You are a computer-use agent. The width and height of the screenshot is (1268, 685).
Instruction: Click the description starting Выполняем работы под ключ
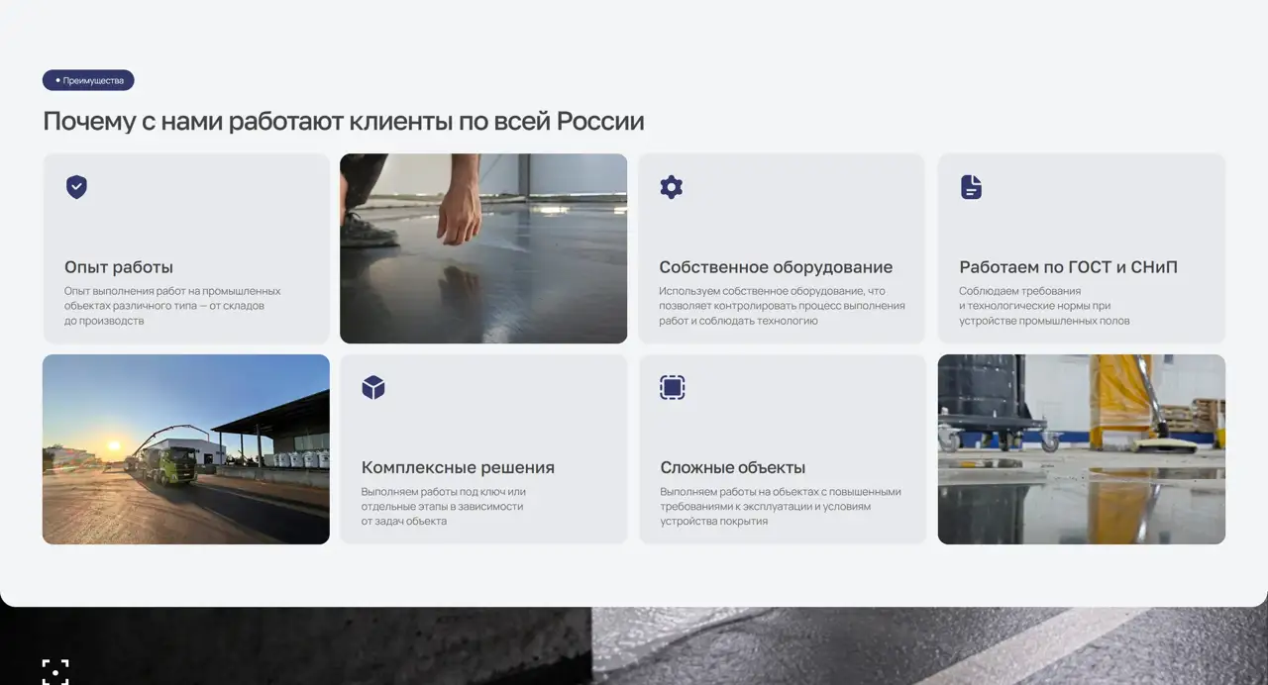pyautogui.click(x=444, y=506)
